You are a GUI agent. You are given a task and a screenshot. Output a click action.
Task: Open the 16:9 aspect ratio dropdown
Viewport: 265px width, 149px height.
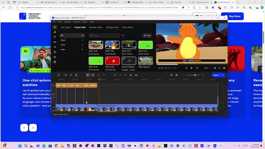pyautogui.click(x=207, y=68)
